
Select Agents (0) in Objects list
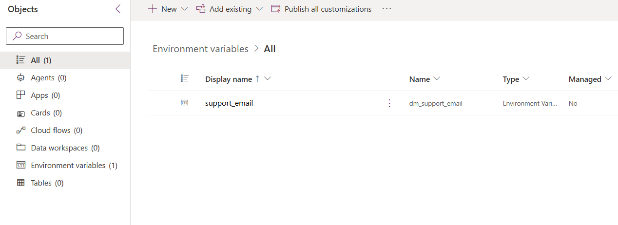(65, 78)
